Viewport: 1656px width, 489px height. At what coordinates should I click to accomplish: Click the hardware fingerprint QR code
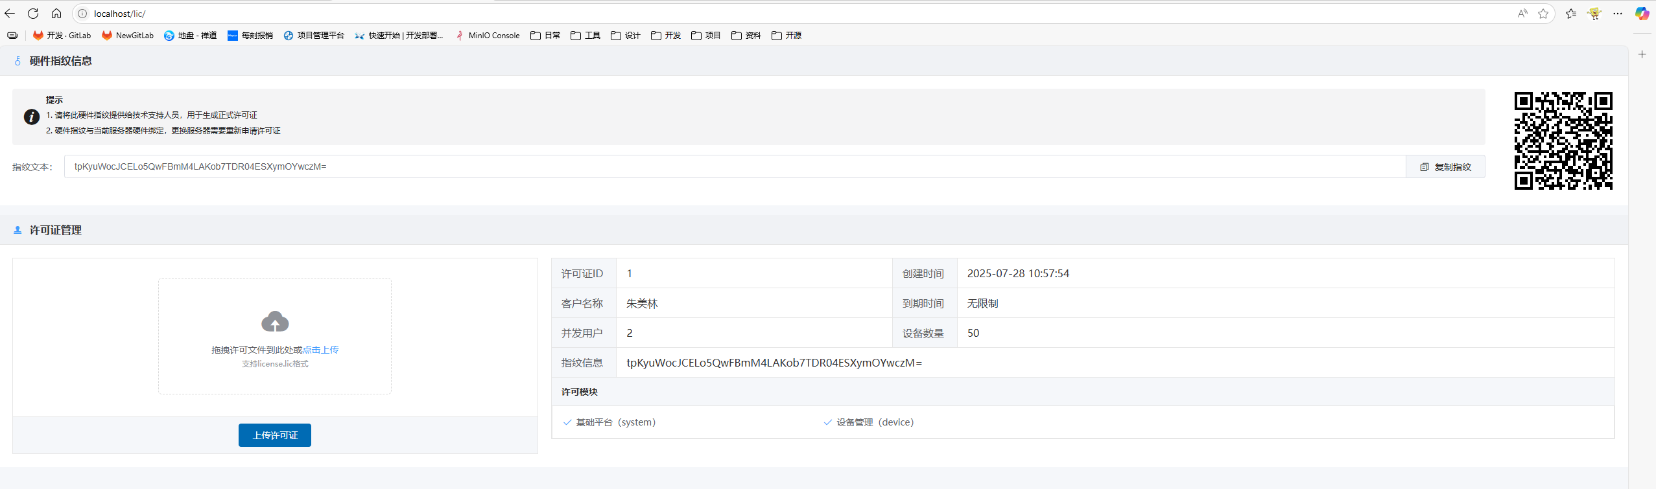click(1563, 141)
